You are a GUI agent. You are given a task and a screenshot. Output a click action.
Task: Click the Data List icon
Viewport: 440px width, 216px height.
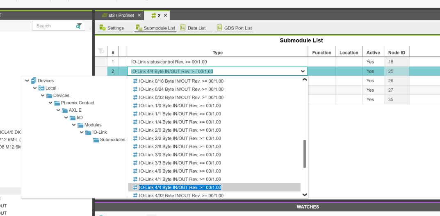(x=183, y=28)
